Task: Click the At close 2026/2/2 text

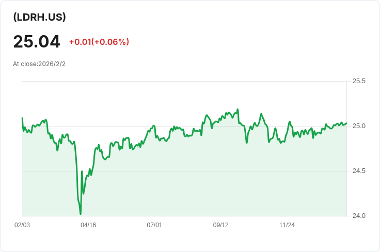Action: click(39, 64)
